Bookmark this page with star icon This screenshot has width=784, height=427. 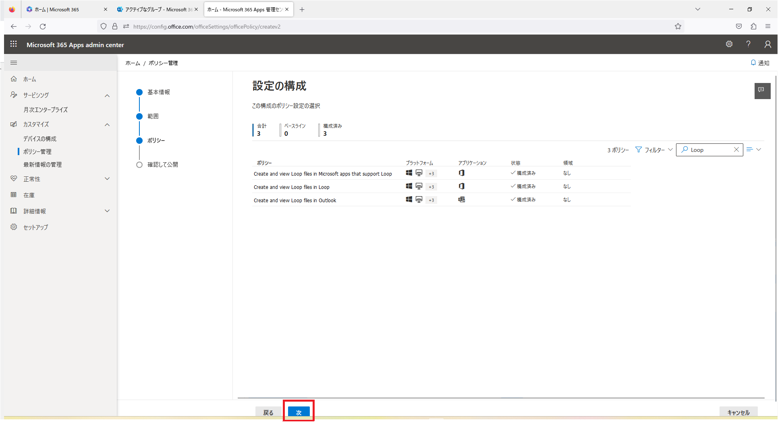point(678,27)
